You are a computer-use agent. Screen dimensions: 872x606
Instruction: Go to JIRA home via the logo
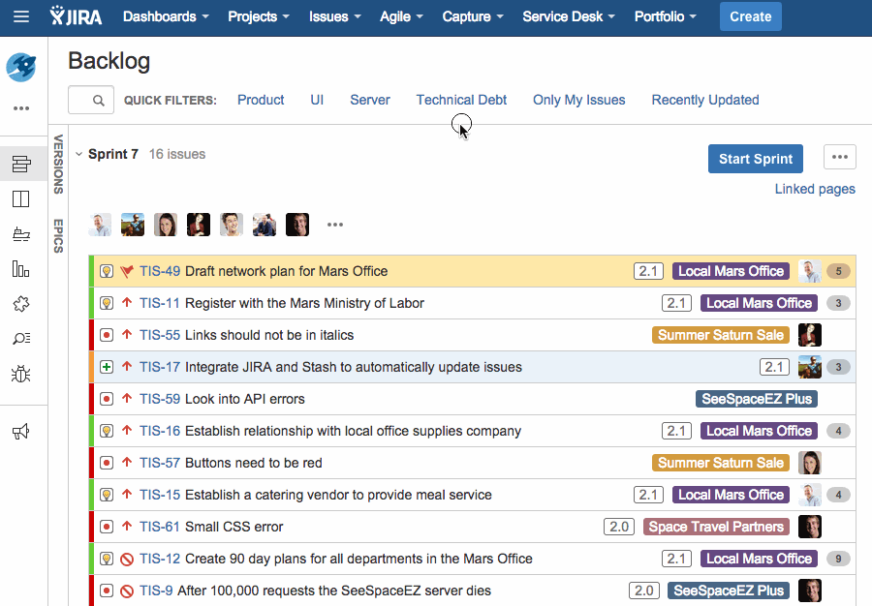[76, 16]
